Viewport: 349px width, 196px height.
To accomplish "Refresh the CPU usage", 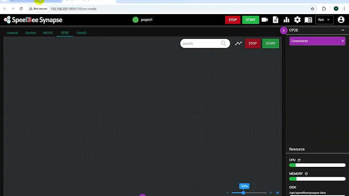I will 299,160.
